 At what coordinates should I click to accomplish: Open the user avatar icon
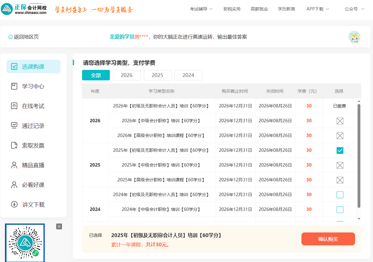point(354,37)
